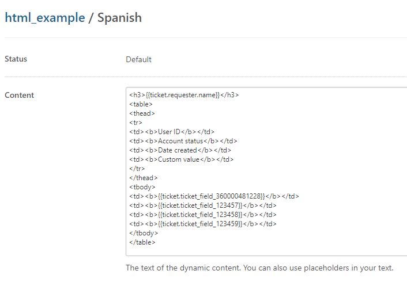Screen dimensions: 407x282
Task: Click the '<thead>' opening tag line
Action: [x=142, y=113]
